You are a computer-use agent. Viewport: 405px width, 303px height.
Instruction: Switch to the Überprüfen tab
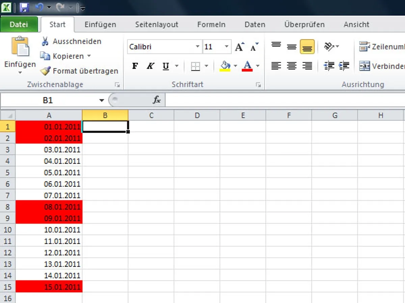click(304, 25)
